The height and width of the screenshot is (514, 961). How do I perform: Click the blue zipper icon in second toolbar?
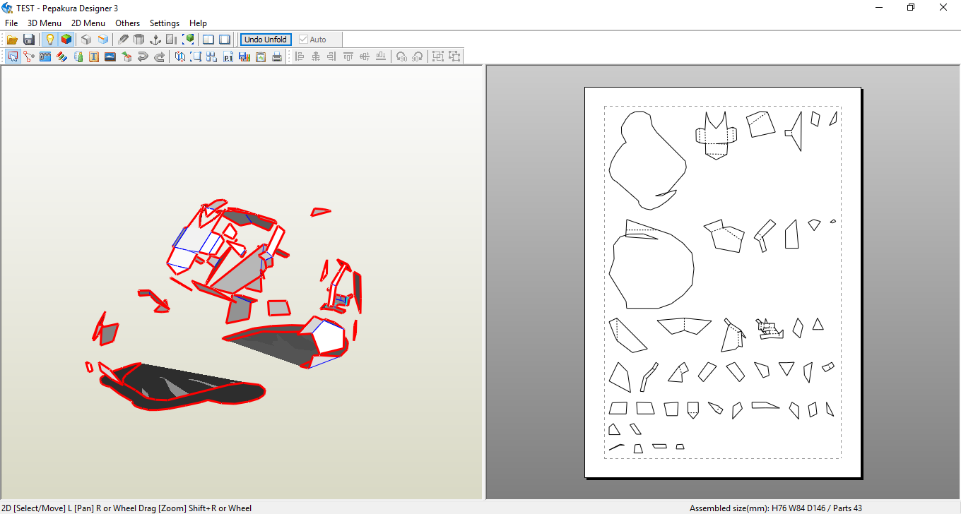coord(45,56)
